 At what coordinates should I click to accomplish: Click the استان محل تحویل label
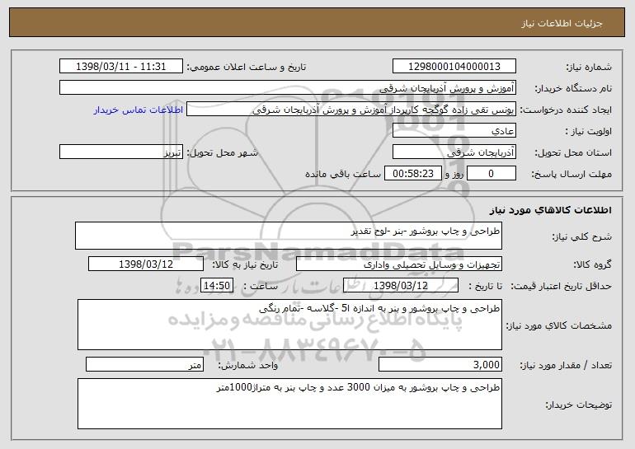[573, 153]
